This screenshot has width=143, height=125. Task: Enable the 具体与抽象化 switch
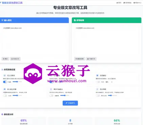(52, 96)
